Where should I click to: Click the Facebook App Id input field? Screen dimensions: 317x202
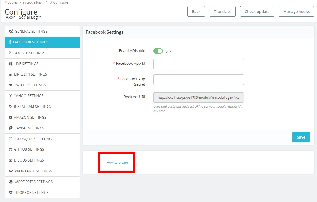coord(198,64)
